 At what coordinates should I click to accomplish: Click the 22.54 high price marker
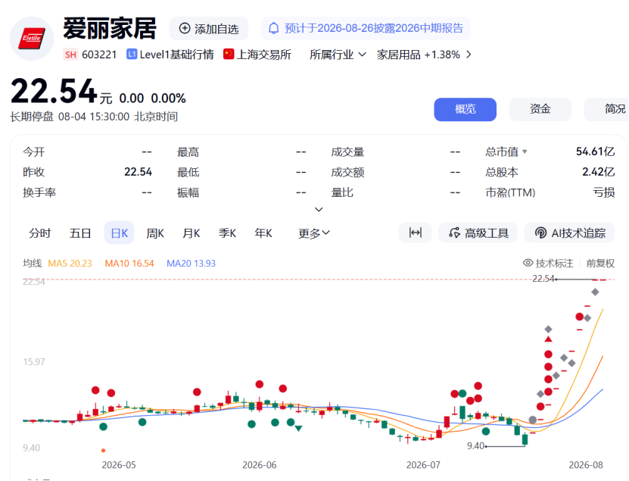click(x=543, y=279)
